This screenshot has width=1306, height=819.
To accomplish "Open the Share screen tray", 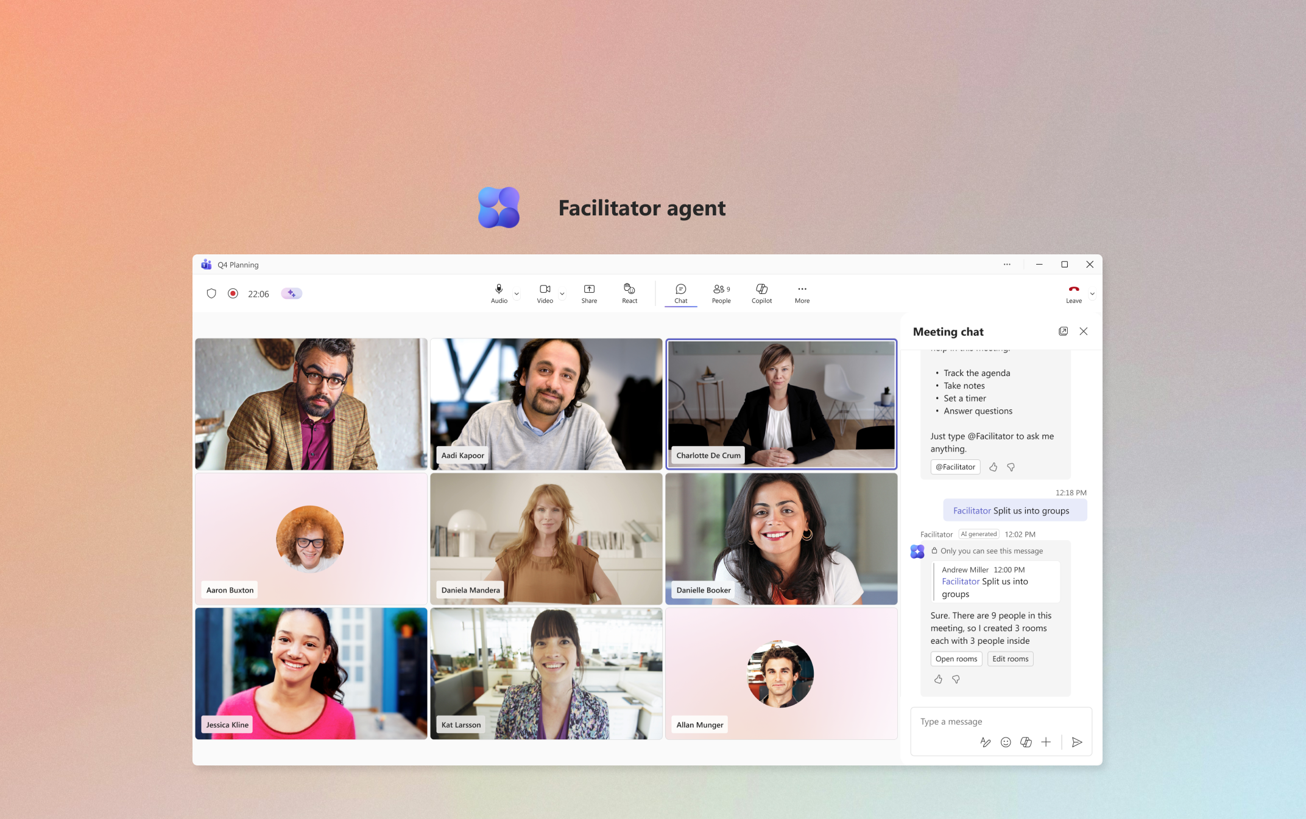I will pos(589,293).
